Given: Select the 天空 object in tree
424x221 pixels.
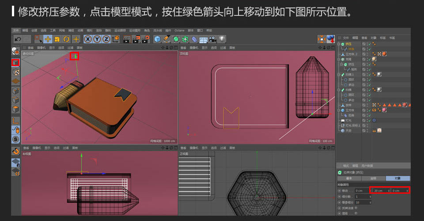Looking at the screenshot, I should pos(348,131).
